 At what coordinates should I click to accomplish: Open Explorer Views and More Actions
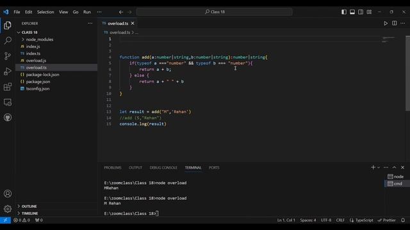90,23
